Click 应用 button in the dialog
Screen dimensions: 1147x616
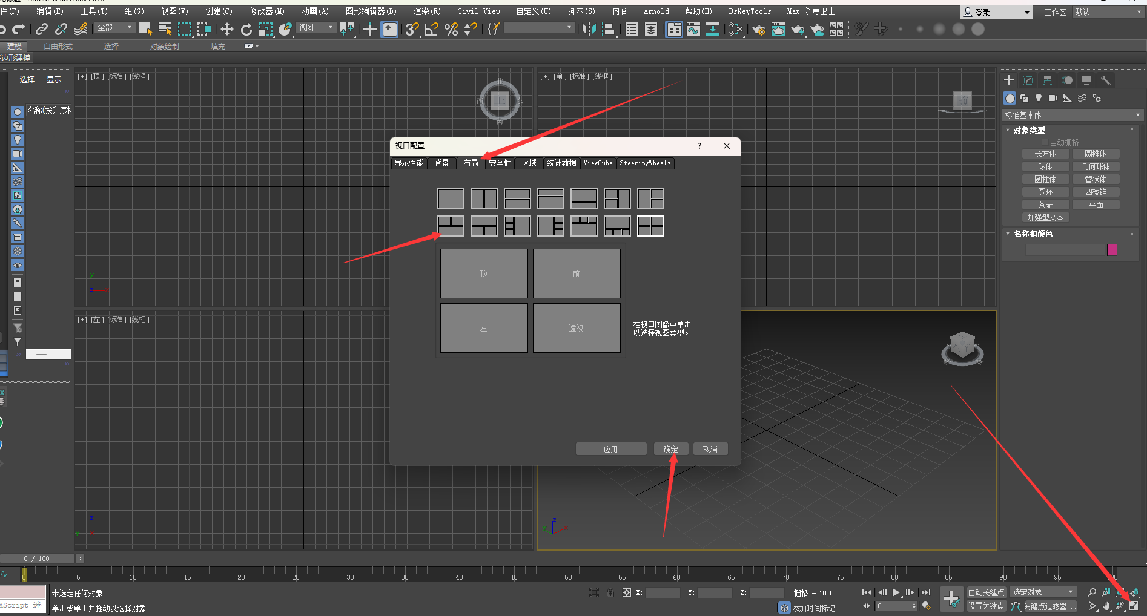click(610, 449)
